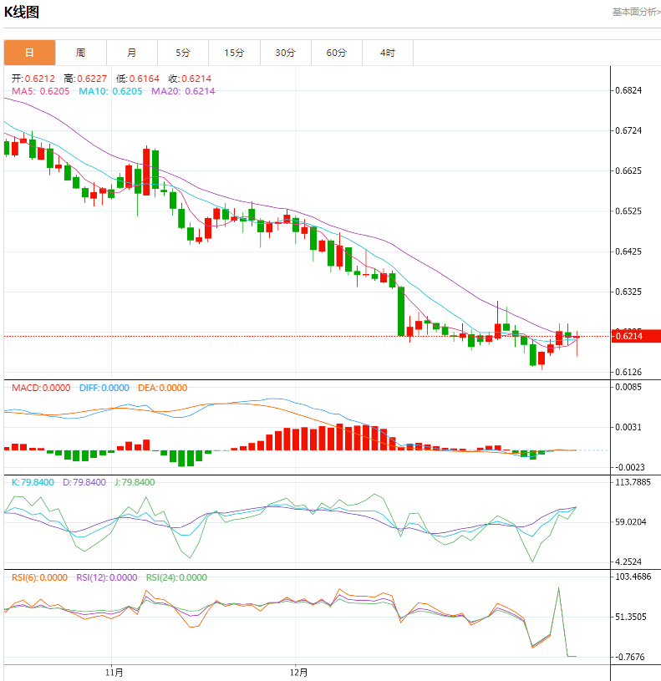
Task: Click the 收:0.6214 closing price
Action: click(x=190, y=79)
